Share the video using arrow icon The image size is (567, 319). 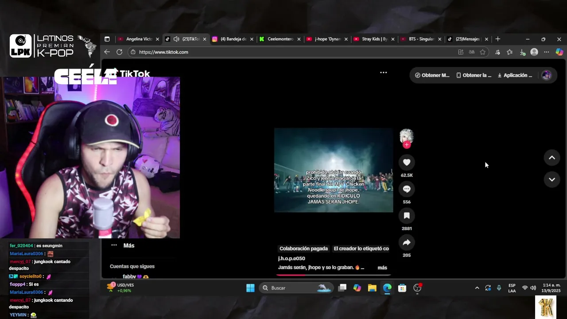[x=407, y=242]
